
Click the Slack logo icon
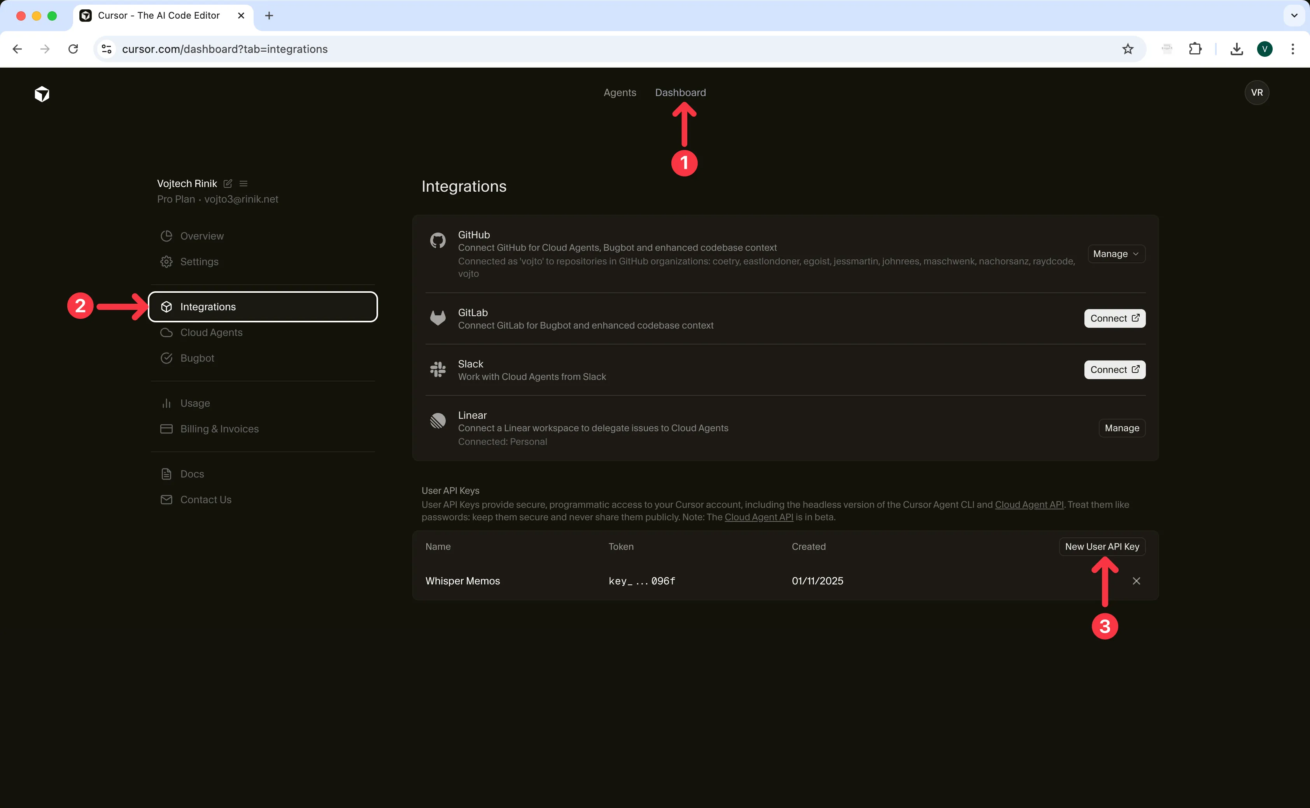coord(438,369)
